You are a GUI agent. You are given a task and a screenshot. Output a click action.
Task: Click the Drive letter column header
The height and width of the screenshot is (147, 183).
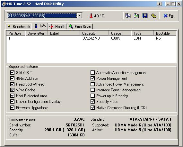[x=37, y=33]
